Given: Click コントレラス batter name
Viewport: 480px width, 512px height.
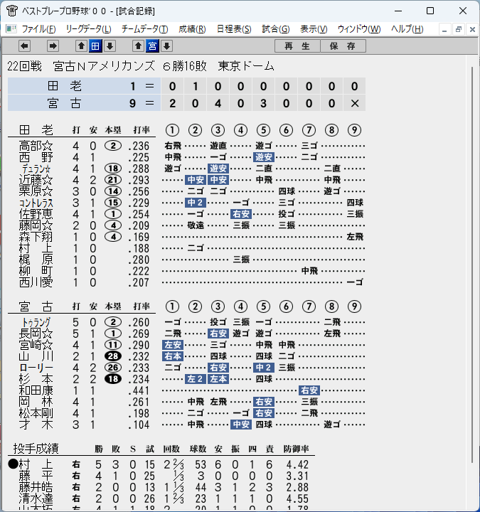Looking at the screenshot, I should click(x=36, y=203).
